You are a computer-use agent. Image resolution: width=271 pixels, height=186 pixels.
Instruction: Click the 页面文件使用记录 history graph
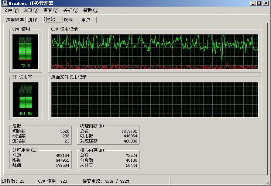tap(155, 100)
